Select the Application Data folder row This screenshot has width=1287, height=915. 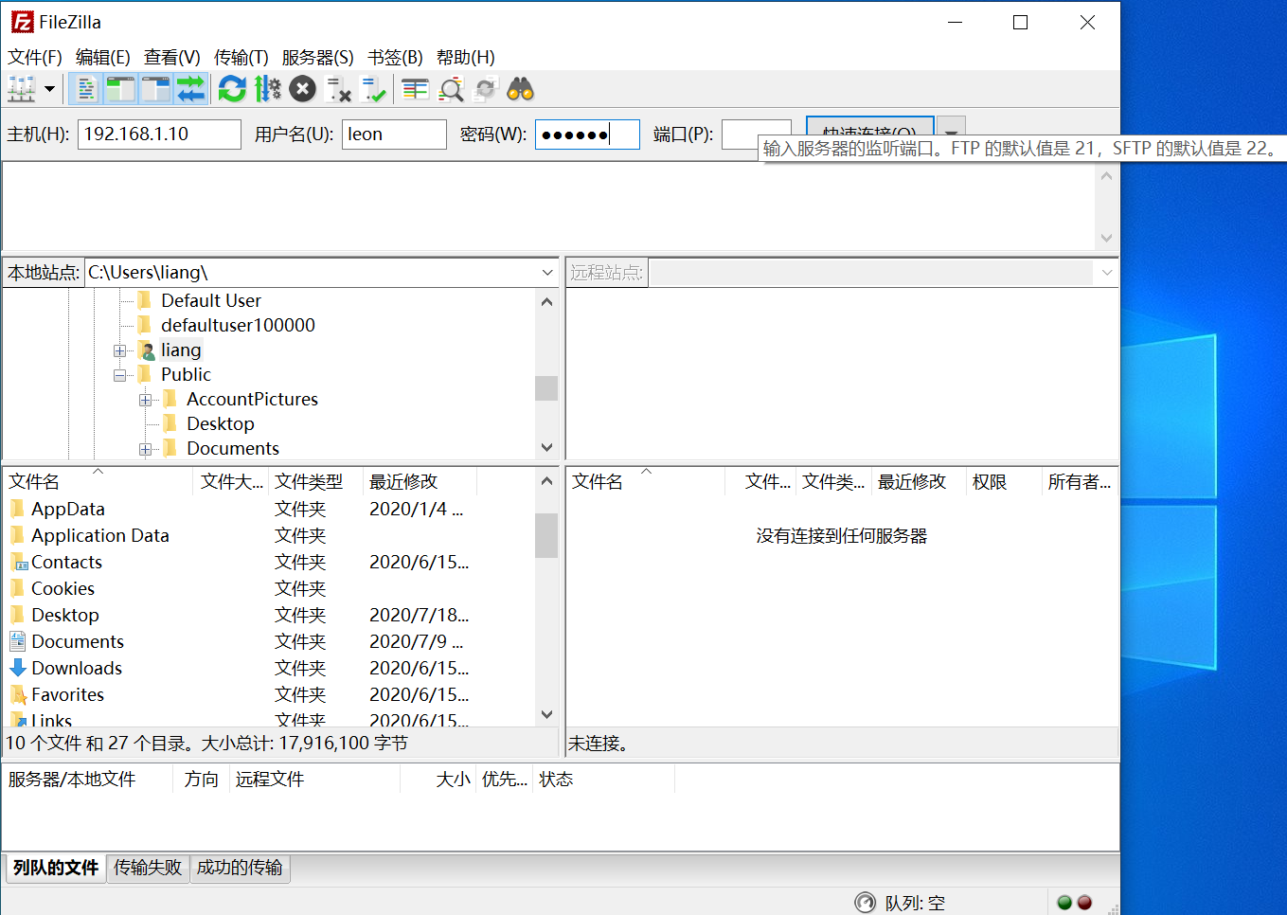(269, 535)
